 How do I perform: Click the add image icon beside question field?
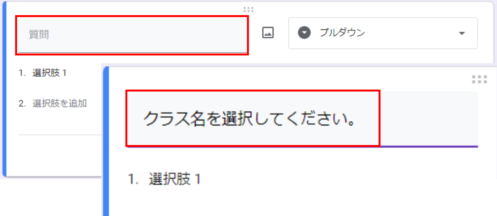[268, 33]
